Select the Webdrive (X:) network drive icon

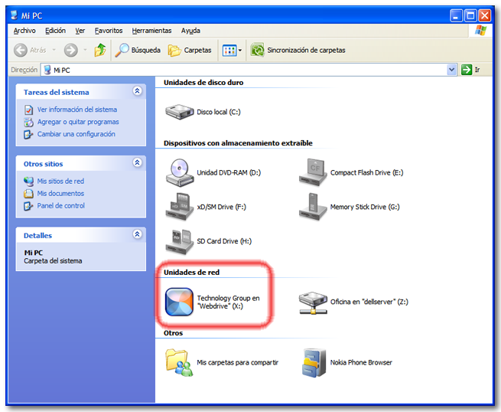179,302
